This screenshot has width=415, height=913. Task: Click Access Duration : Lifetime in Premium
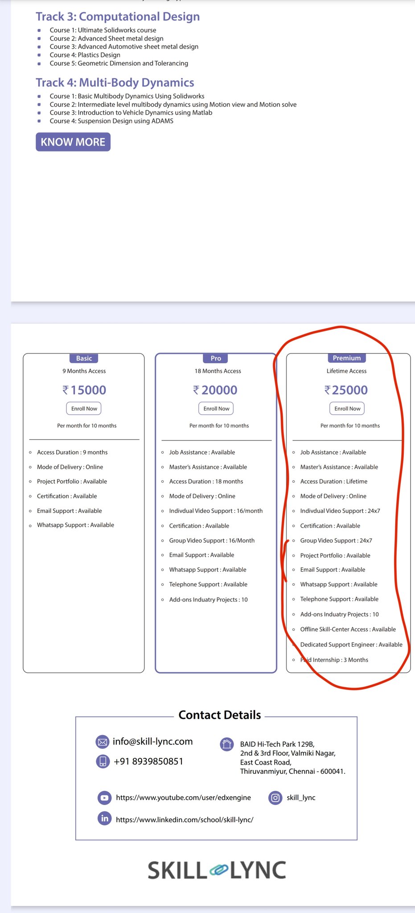(334, 481)
